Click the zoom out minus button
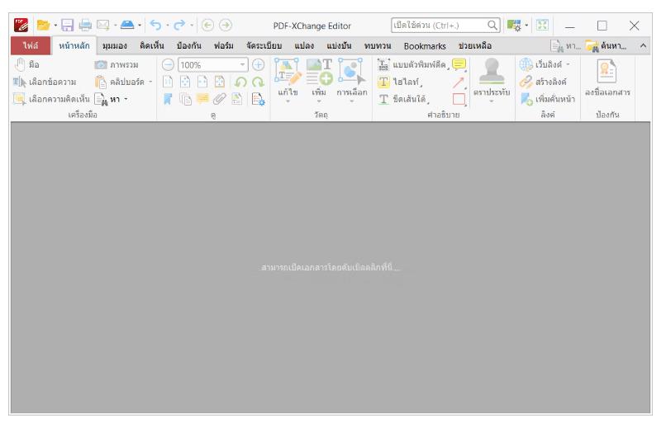 coord(169,65)
